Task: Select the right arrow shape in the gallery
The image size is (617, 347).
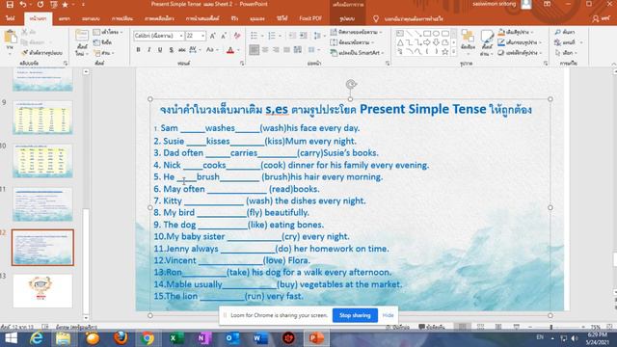Action: (426, 42)
